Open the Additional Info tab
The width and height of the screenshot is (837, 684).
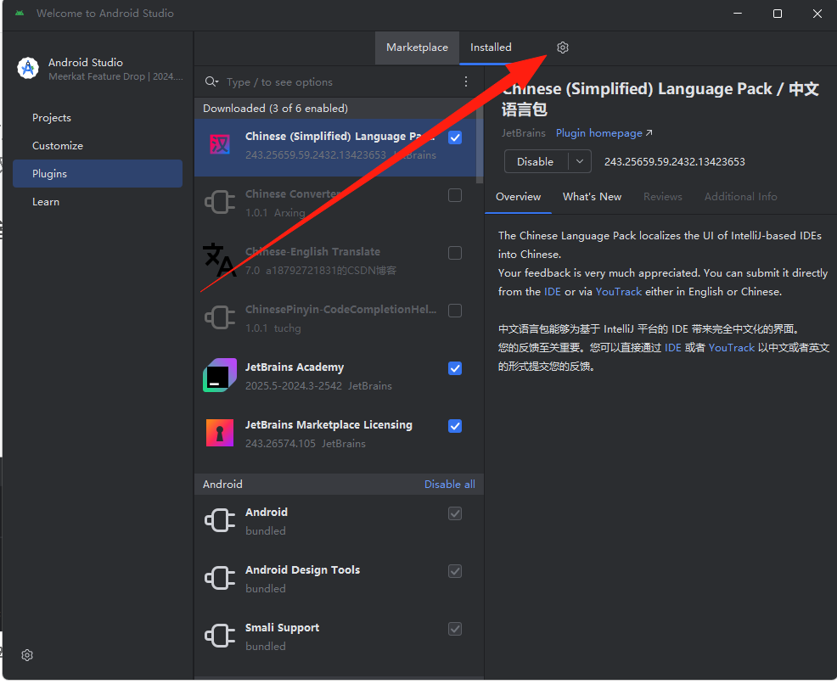[x=740, y=197]
